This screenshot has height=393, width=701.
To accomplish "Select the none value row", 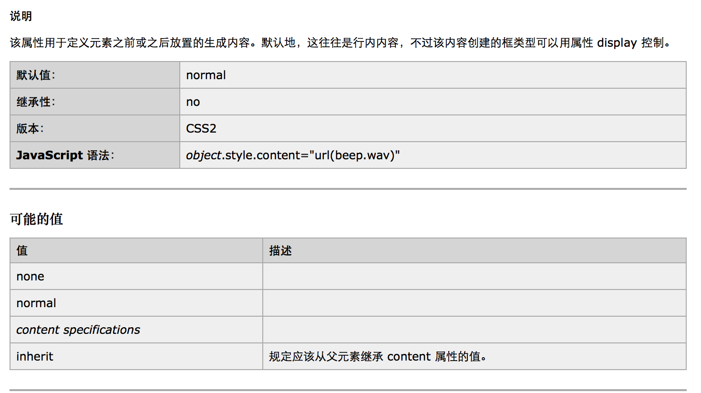I will coord(348,276).
